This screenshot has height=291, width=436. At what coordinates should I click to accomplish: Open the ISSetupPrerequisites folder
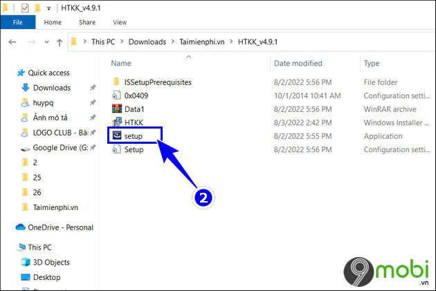157,82
